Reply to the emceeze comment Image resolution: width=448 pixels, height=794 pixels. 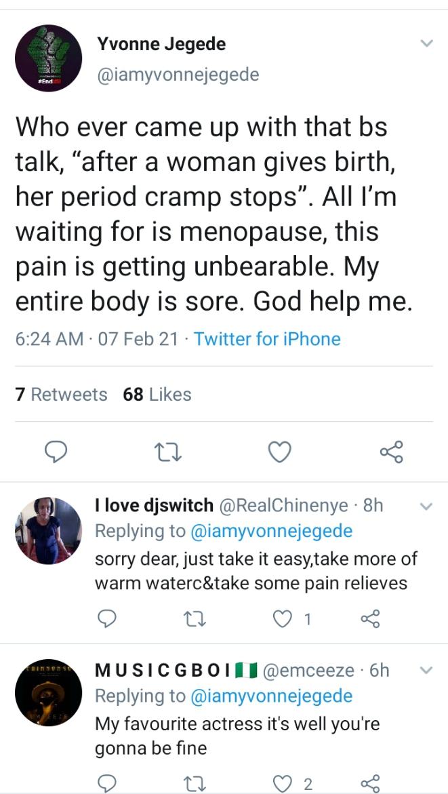coord(106,784)
